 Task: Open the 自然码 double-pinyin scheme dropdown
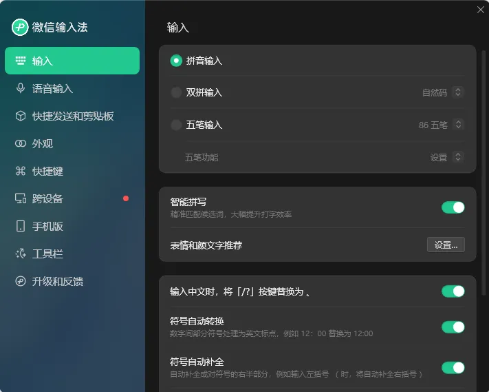coord(443,92)
